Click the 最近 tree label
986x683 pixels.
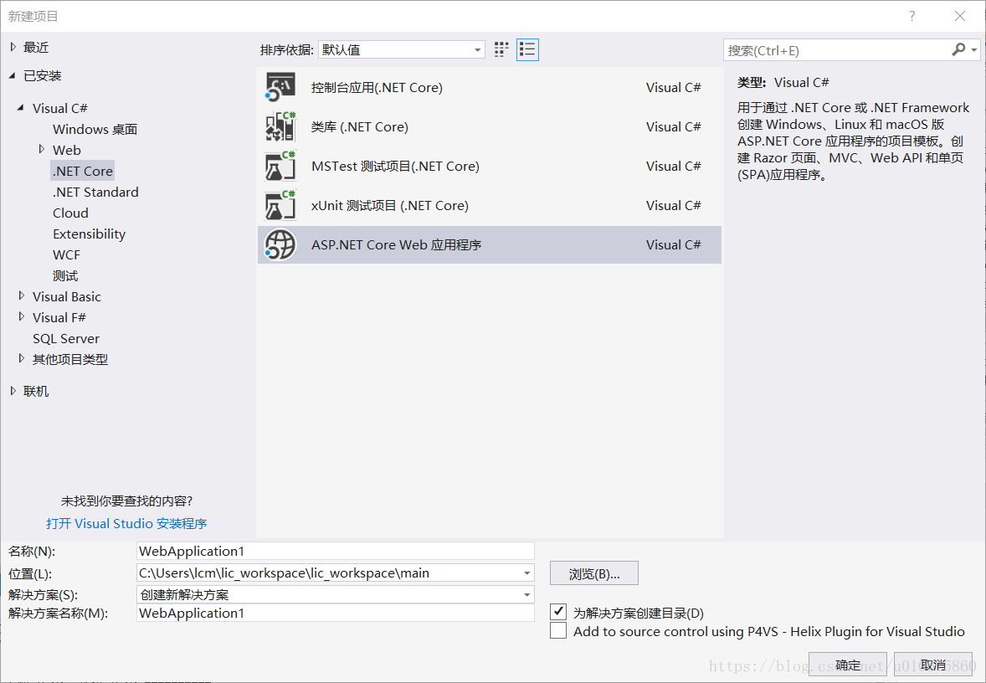click(x=36, y=47)
